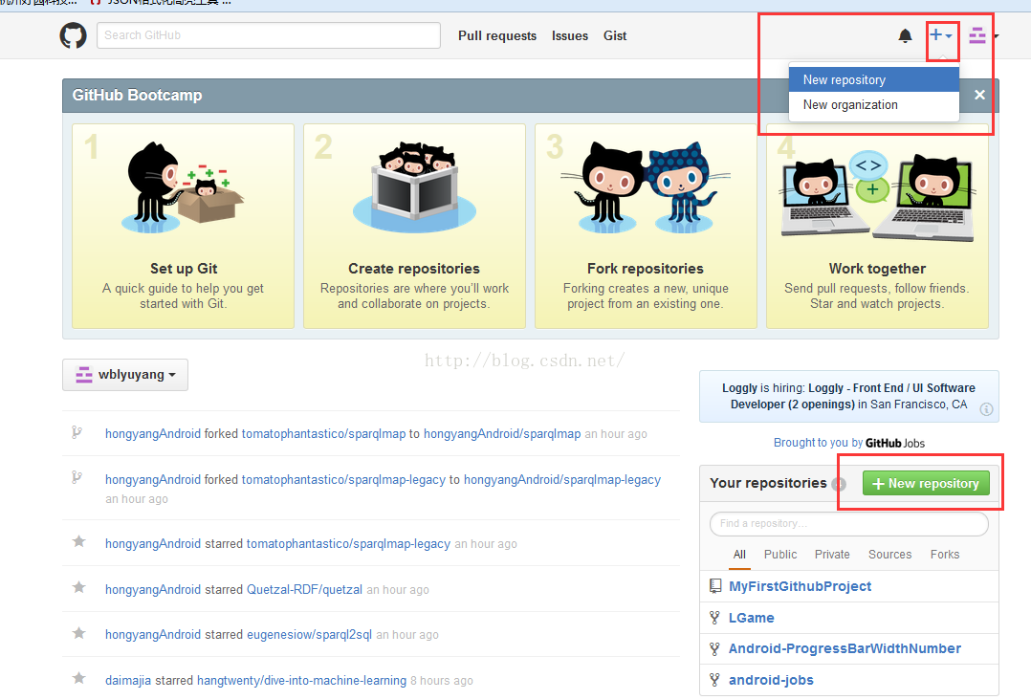Switch to the Sources tab

(889, 555)
